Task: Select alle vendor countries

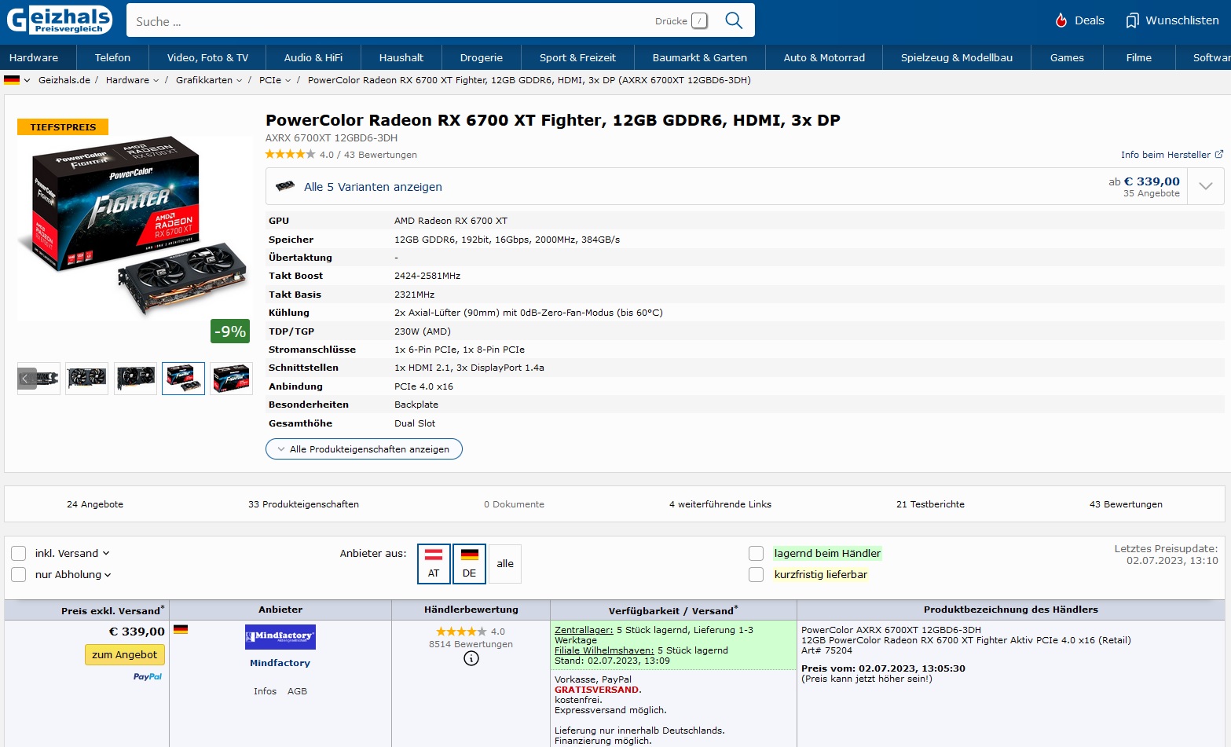Action: [505, 564]
